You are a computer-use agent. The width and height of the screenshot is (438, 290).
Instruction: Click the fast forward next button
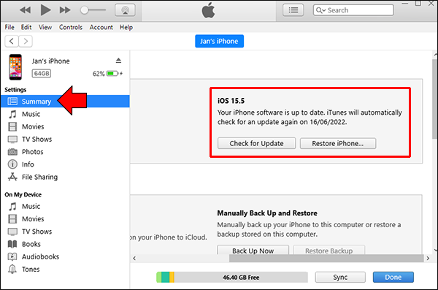[x=65, y=10]
